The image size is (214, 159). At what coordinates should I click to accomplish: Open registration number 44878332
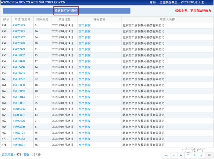(19, 139)
